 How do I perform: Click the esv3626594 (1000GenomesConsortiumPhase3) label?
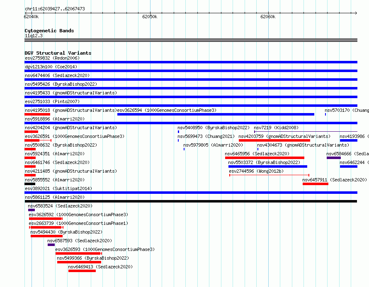[167, 110]
